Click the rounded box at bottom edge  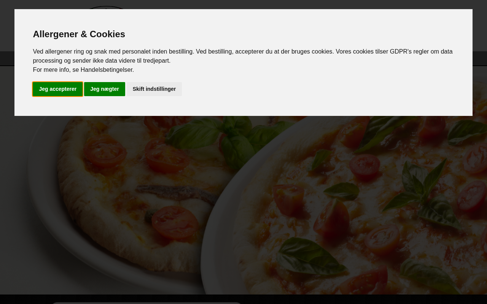[146, 303]
